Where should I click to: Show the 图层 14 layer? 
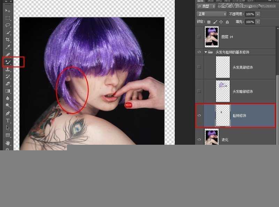[199, 37]
